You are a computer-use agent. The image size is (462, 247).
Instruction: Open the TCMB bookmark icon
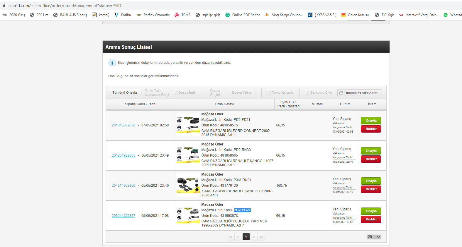pos(177,15)
